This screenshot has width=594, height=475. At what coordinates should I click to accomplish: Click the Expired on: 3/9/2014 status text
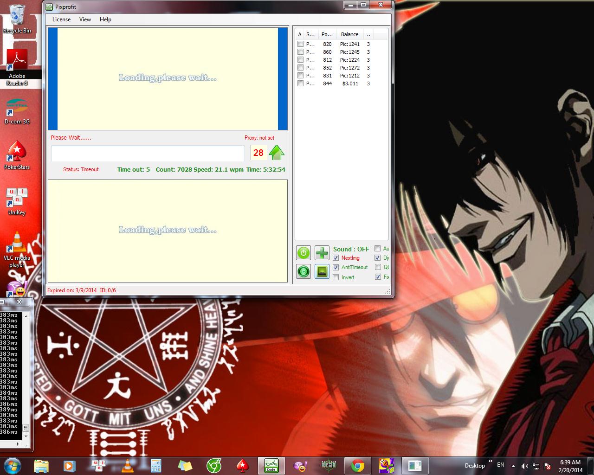pyautogui.click(x=72, y=290)
